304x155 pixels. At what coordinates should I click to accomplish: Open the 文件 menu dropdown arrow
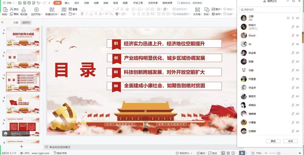coord(14,3)
